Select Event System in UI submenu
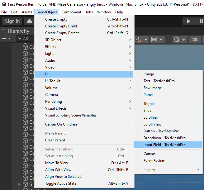The width and height of the screenshot is (204, 190). click(x=168, y=161)
